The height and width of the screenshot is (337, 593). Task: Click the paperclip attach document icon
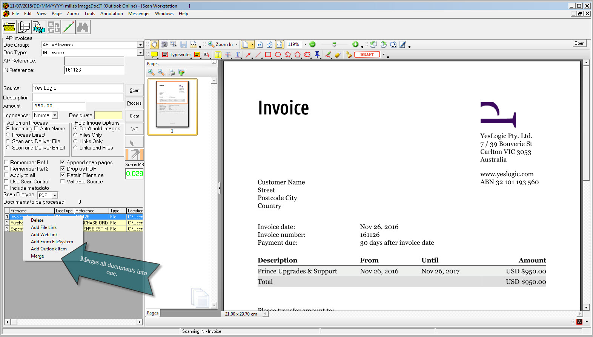pos(24,27)
